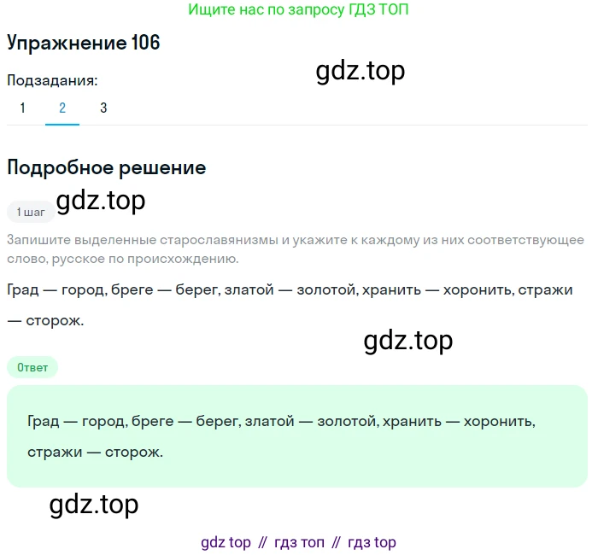Click the gdz.top watermark above the answer box
Viewport: 598px width, 555px height.
[x=407, y=341]
